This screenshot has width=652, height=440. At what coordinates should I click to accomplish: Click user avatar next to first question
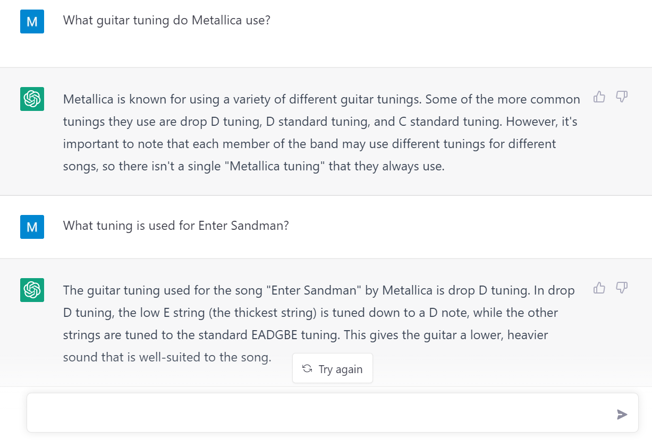(32, 22)
